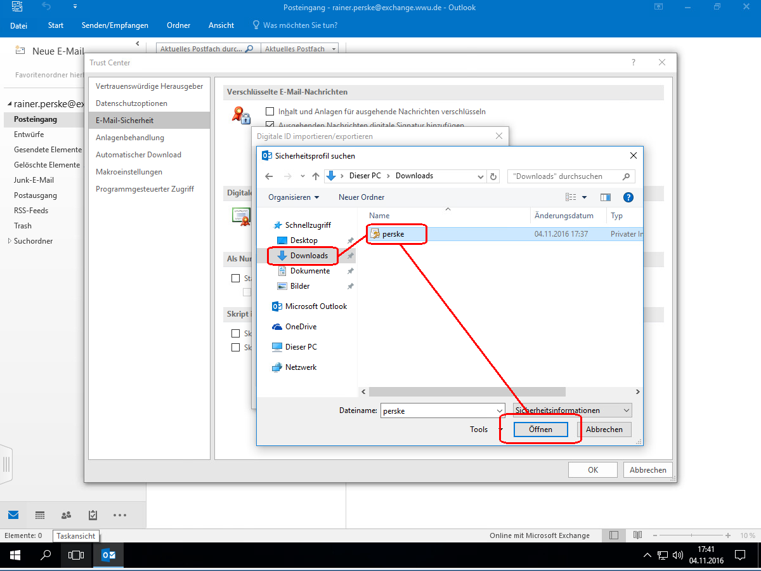Open the help icon in file dialog
This screenshot has width=761, height=571.
point(628,197)
